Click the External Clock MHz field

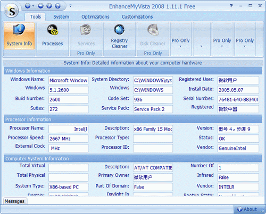[68, 148]
